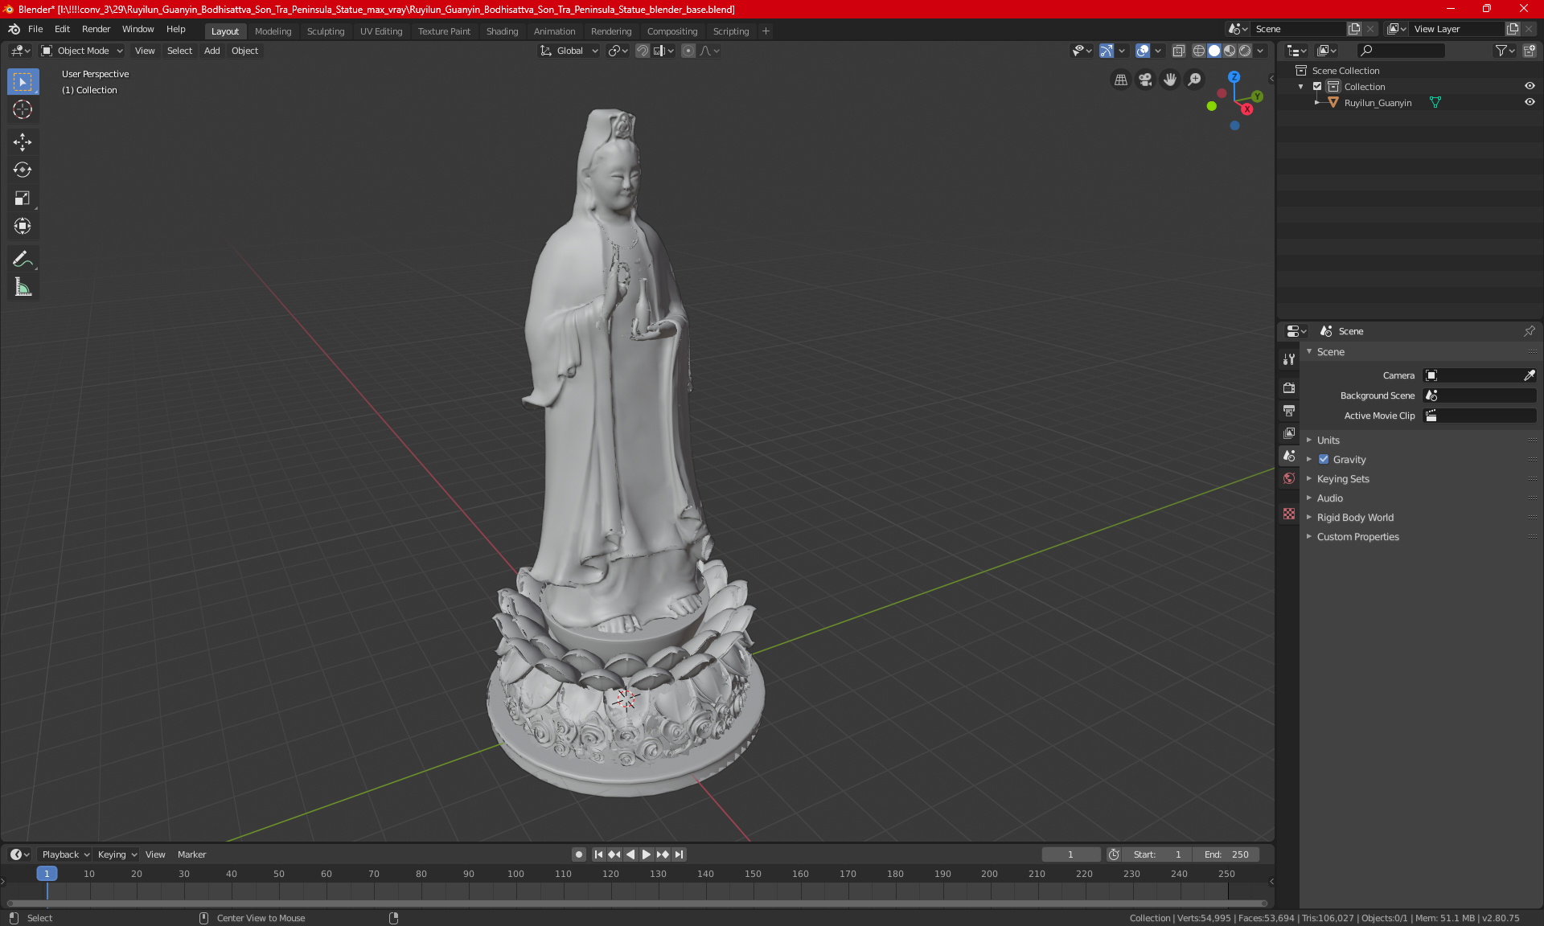Image resolution: width=1544 pixels, height=926 pixels.
Task: Jump to the start frame
Action: coord(598,854)
